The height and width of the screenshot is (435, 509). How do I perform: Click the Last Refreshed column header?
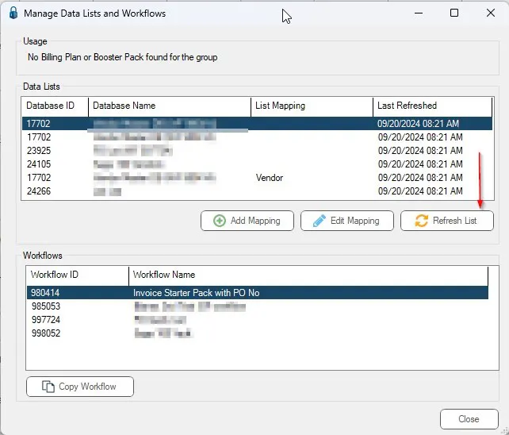[433, 106]
